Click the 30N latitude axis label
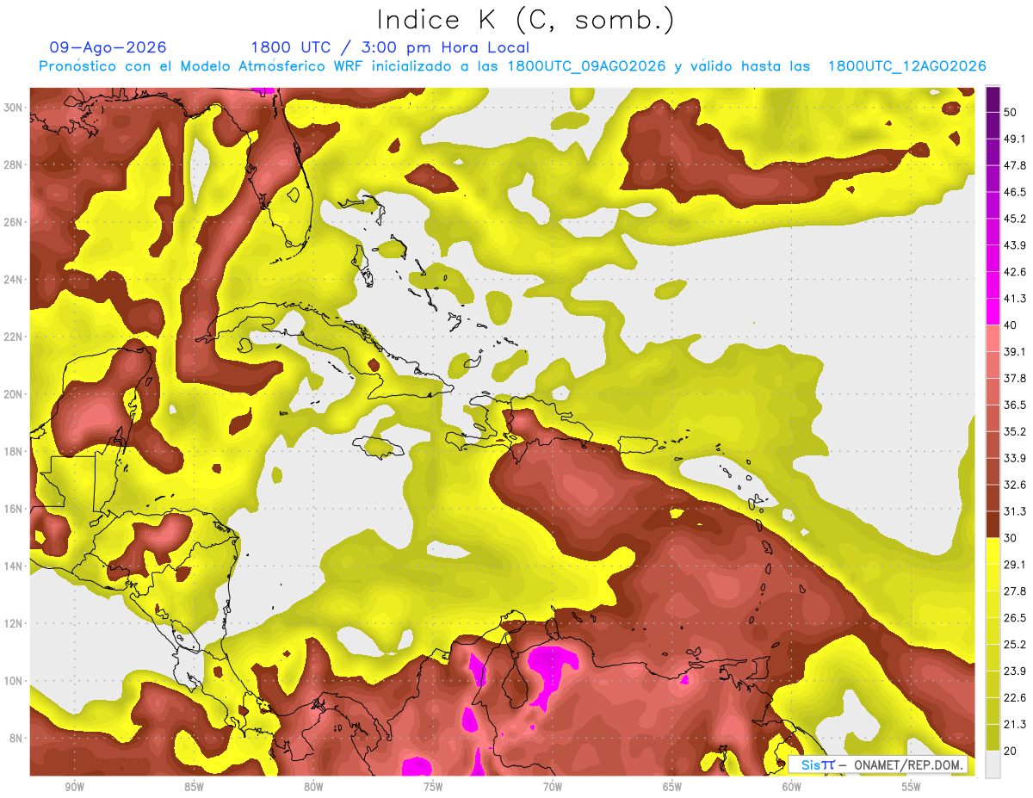The image size is (1033, 798). pyautogui.click(x=15, y=108)
